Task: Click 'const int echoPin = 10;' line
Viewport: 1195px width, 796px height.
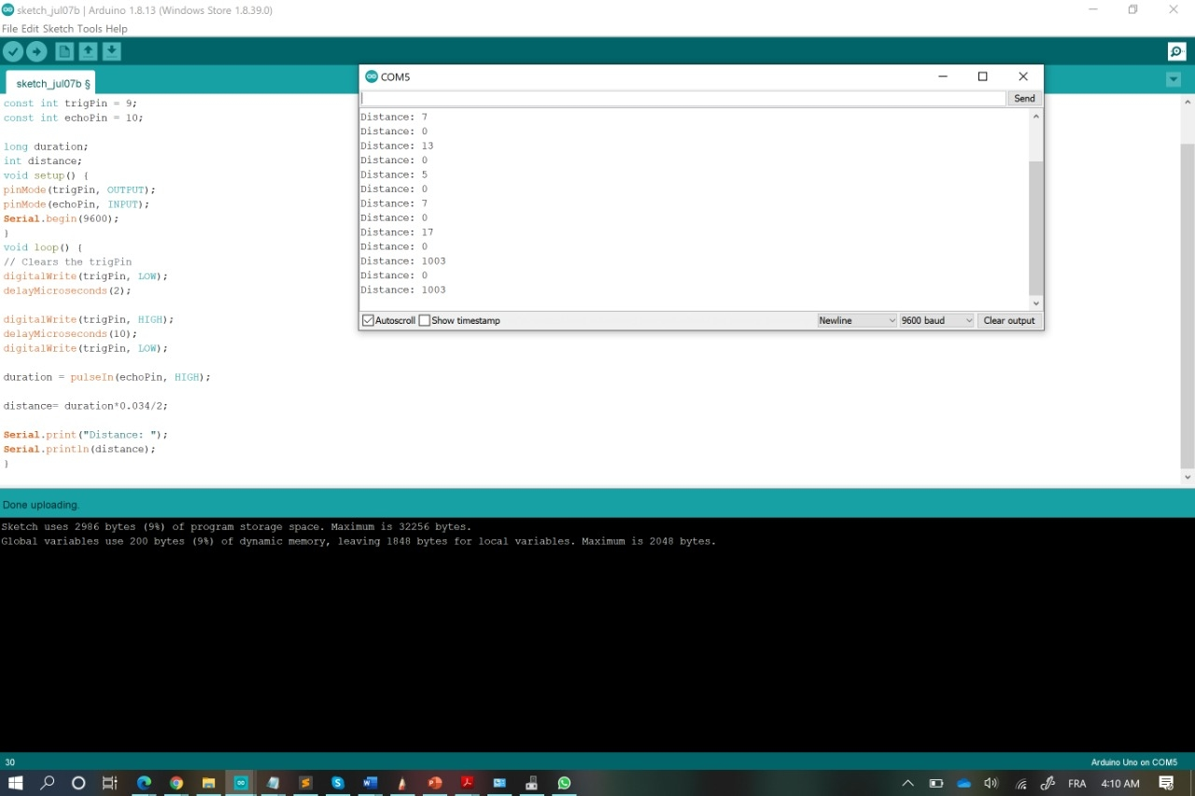Action: 74,119
